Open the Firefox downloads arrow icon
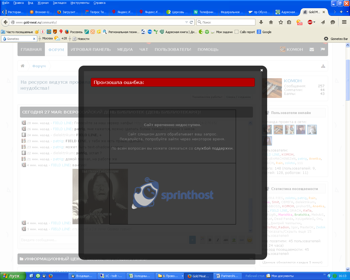 point(261,22)
